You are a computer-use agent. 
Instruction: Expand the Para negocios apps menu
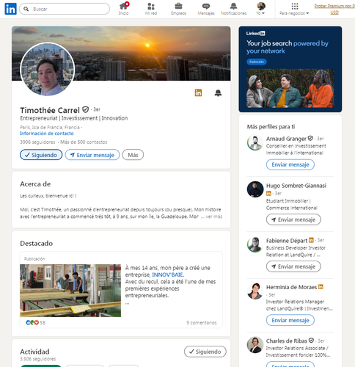coord(294,9)
